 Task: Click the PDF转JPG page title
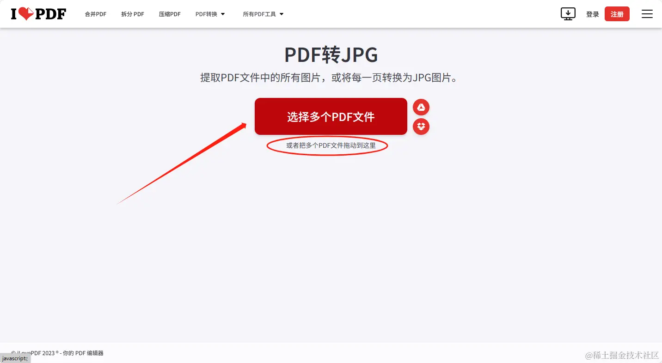tap(331, 55)
